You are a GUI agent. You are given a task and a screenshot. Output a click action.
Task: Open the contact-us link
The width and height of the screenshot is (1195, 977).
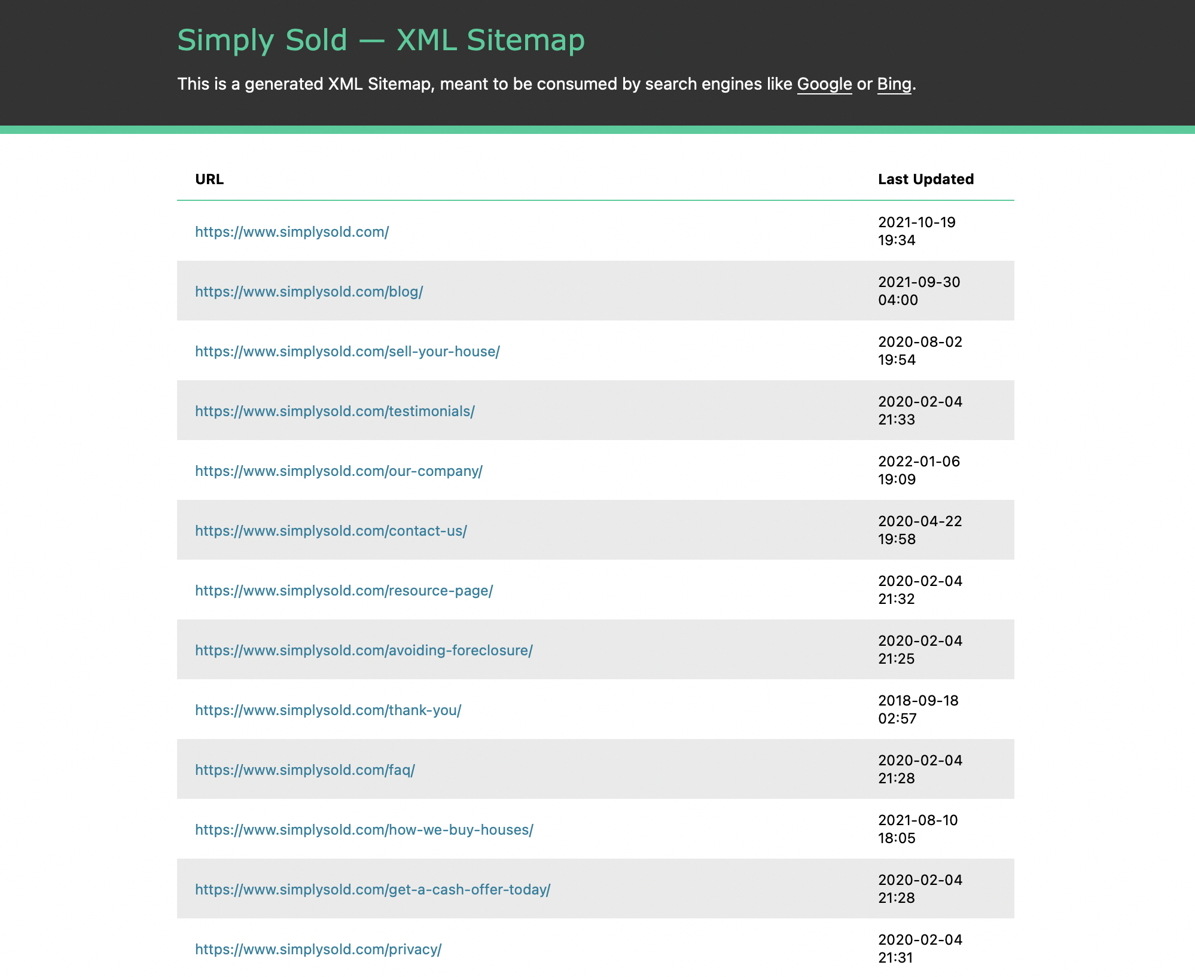331,531
